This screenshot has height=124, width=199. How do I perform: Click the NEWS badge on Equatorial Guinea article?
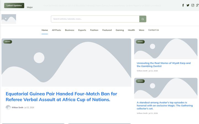pos(8,42)
